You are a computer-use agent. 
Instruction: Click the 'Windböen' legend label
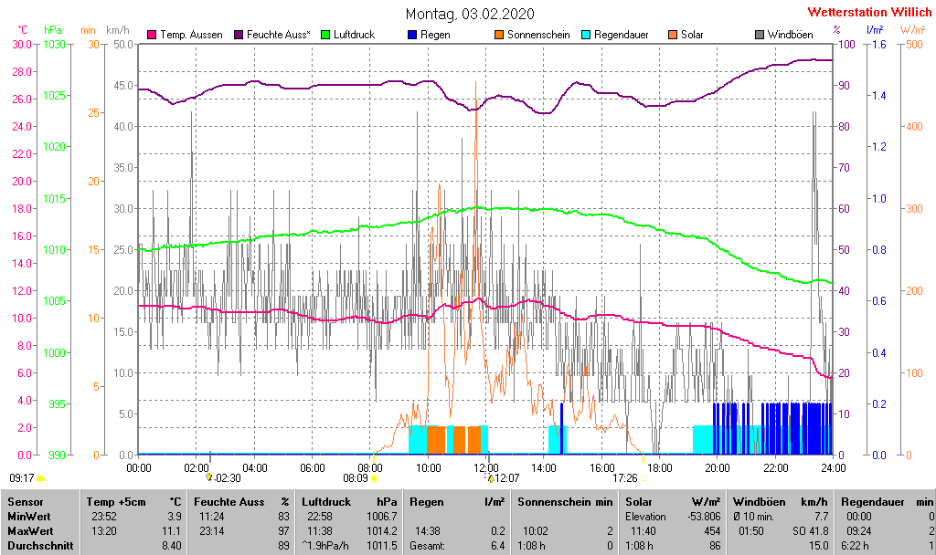coord(790,35)
